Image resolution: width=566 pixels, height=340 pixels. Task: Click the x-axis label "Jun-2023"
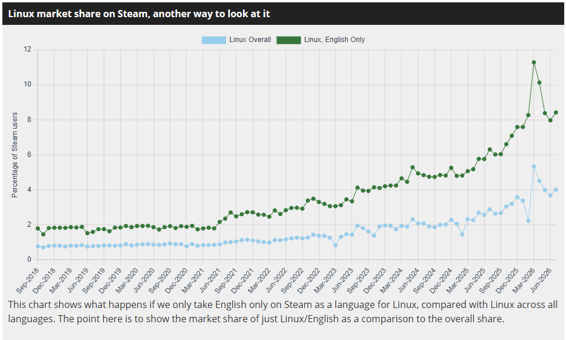(343, 280)
